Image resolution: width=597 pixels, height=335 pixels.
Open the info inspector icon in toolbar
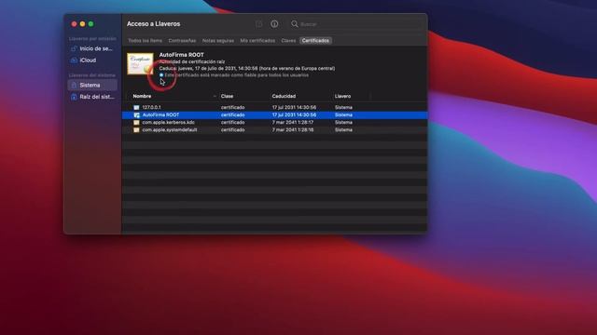pos(274,24)
